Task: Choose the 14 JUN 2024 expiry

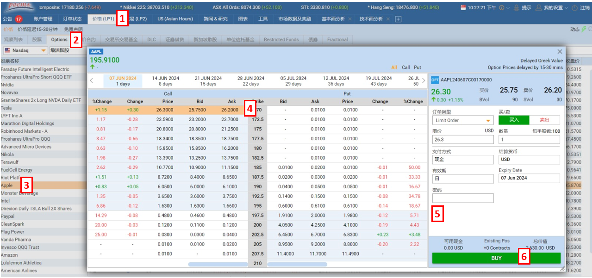Action: pyautogui.click(x=166, y=81)
